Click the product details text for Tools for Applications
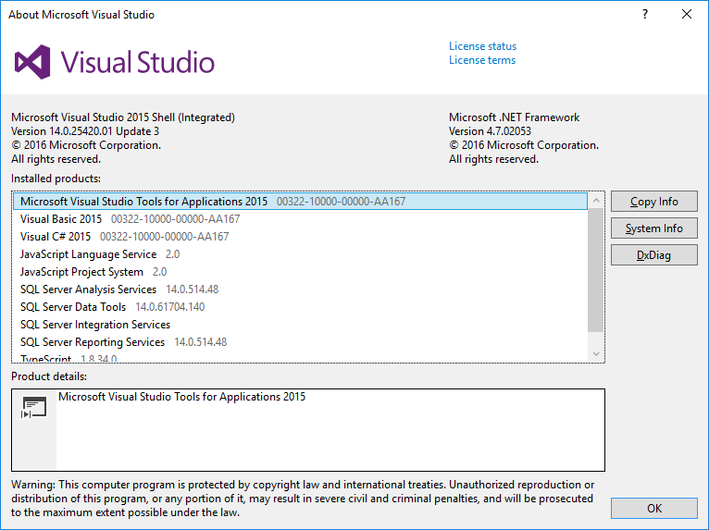Image resolution: width=709 pixels, height=530 pixels. pyautogui.click(x=181, y=397)
